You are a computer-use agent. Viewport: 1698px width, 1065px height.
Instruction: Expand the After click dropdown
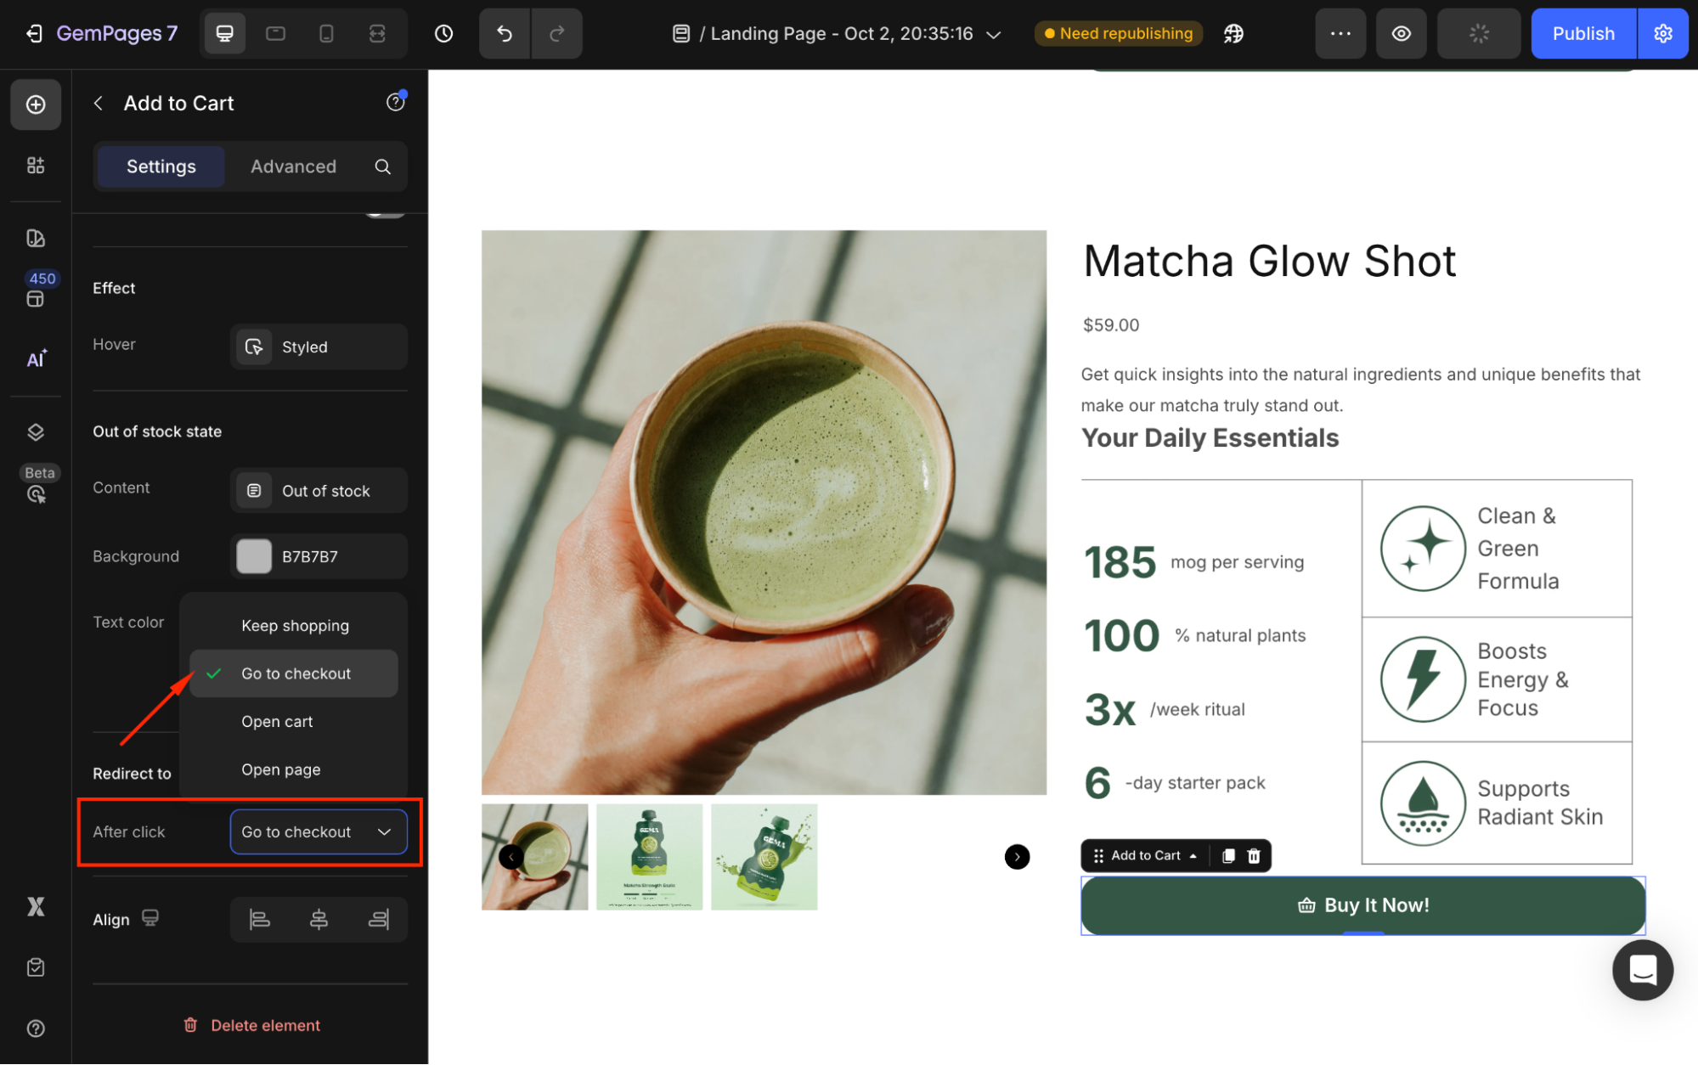tap(319, 832)
